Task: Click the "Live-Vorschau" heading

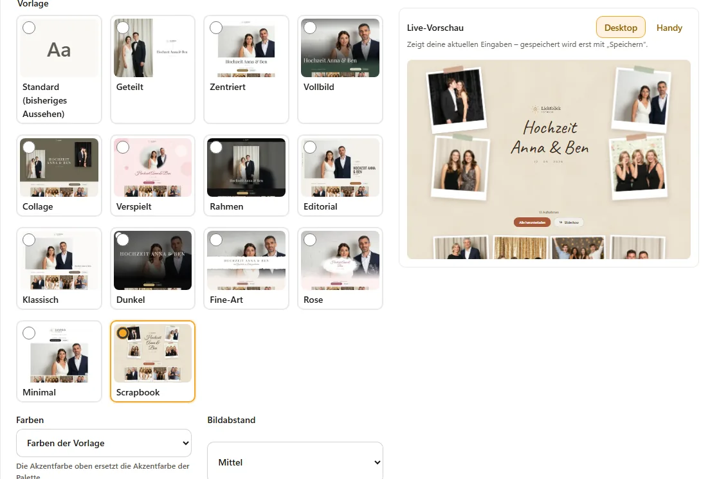Action: coord(435,28)
